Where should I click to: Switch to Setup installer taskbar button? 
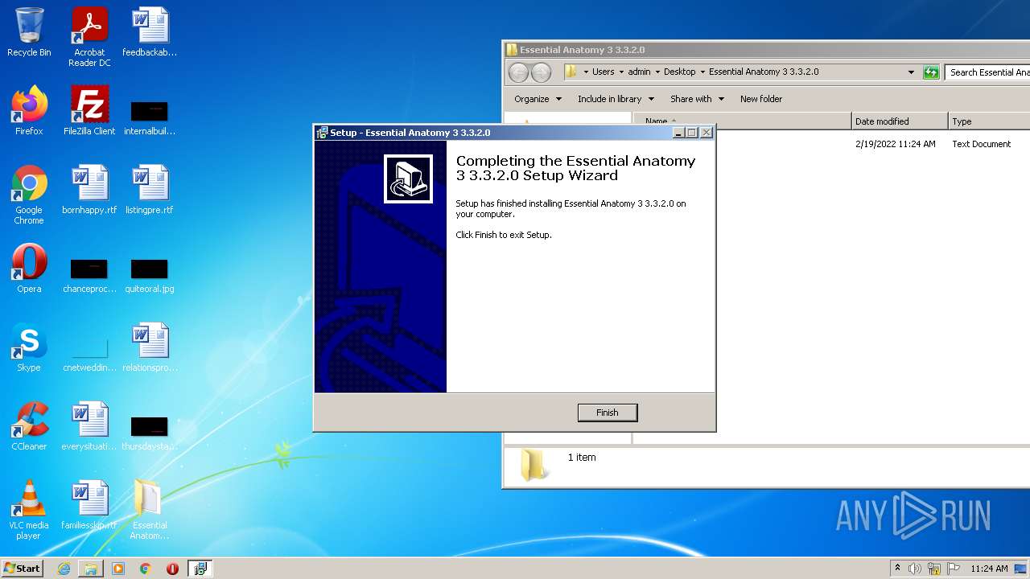(x=200, y=569)
